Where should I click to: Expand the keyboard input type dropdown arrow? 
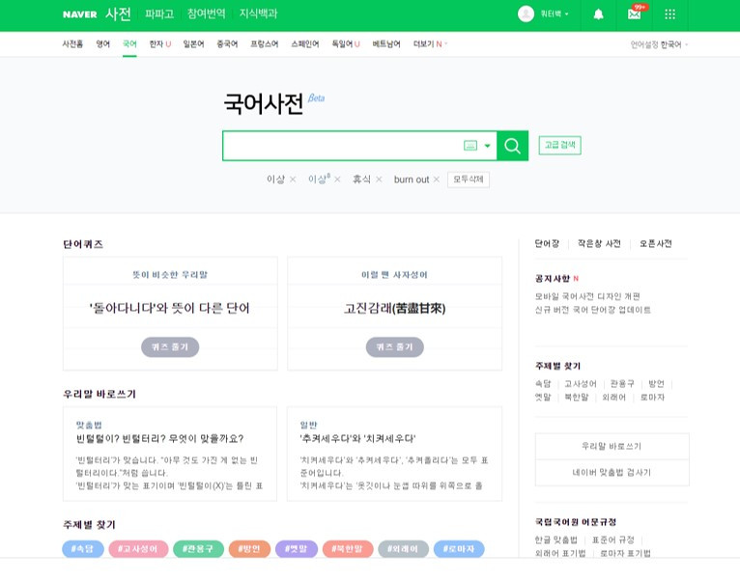[488, 146]
